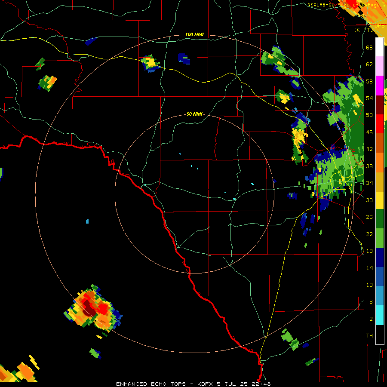387x387 pixels.
Task: Pick the magenta swatch in the color scale
Action: (x=380, y=86)
